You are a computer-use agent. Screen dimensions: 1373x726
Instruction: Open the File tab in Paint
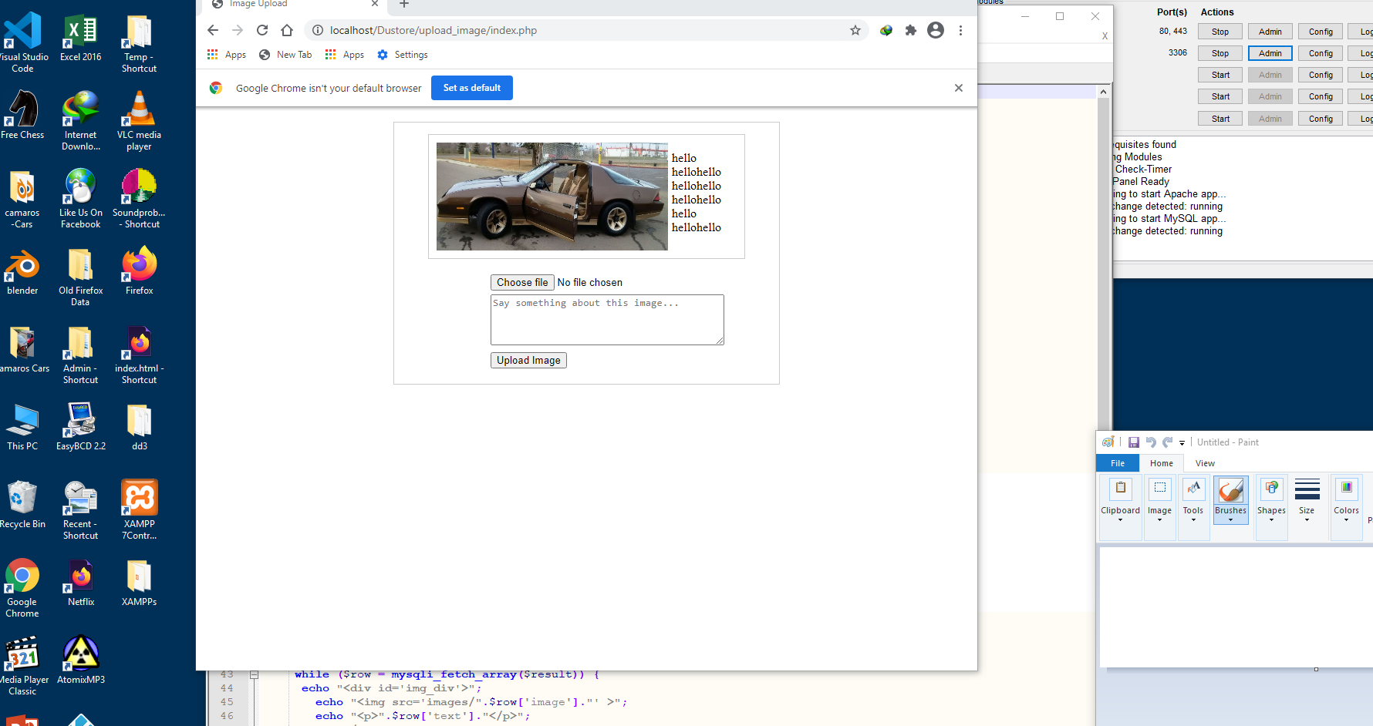1117,463
